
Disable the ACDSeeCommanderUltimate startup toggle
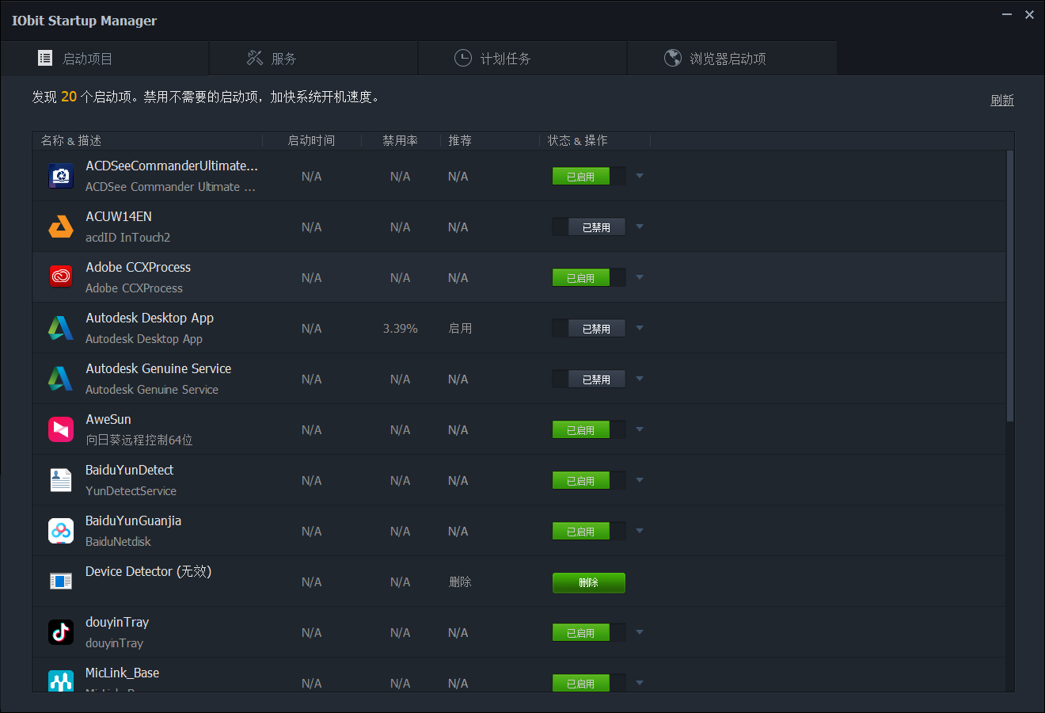click(588, 176)
